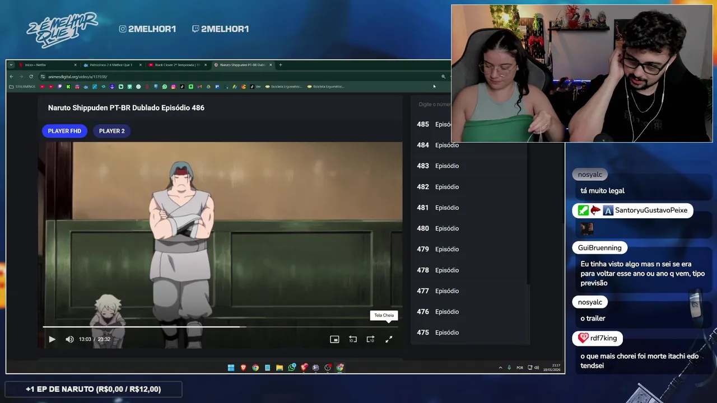Click the video timestamp 13:03 / 23:32

point(95,339)
